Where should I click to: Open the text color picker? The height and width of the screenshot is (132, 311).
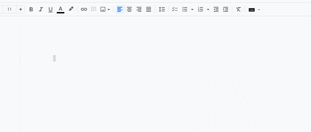pos(61,10)
